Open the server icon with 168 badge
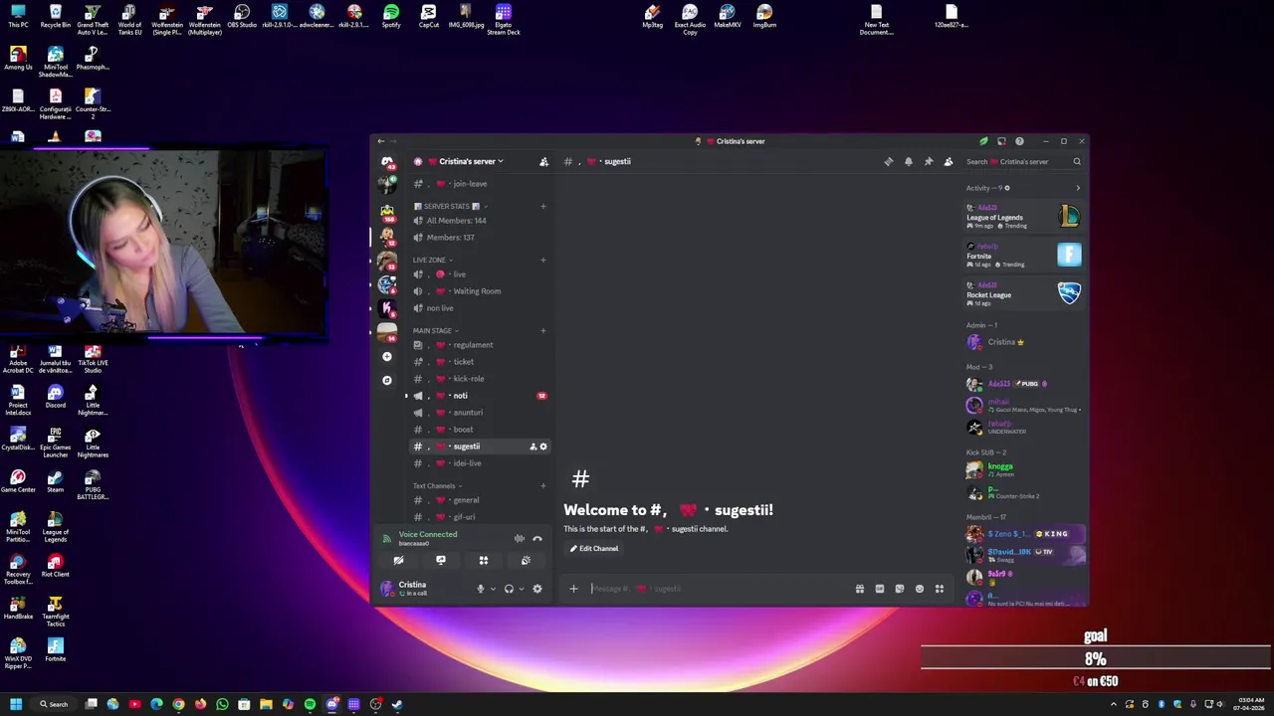This screenshot has height=716, width=1274. [x=387, y=212]
